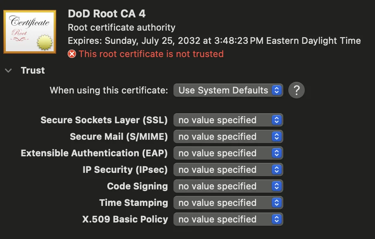This screenshot has height=239, width=375.
Task: Open the 'When using this certificate' dropdown
Action: click(228, 90)
